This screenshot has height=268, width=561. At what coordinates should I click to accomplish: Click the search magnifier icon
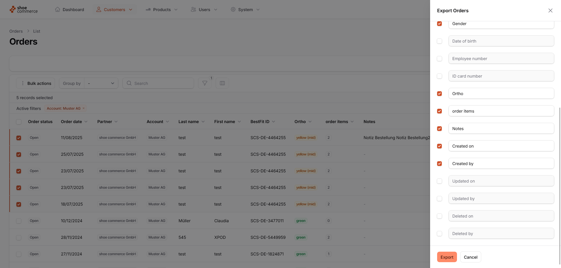[129, 83]
